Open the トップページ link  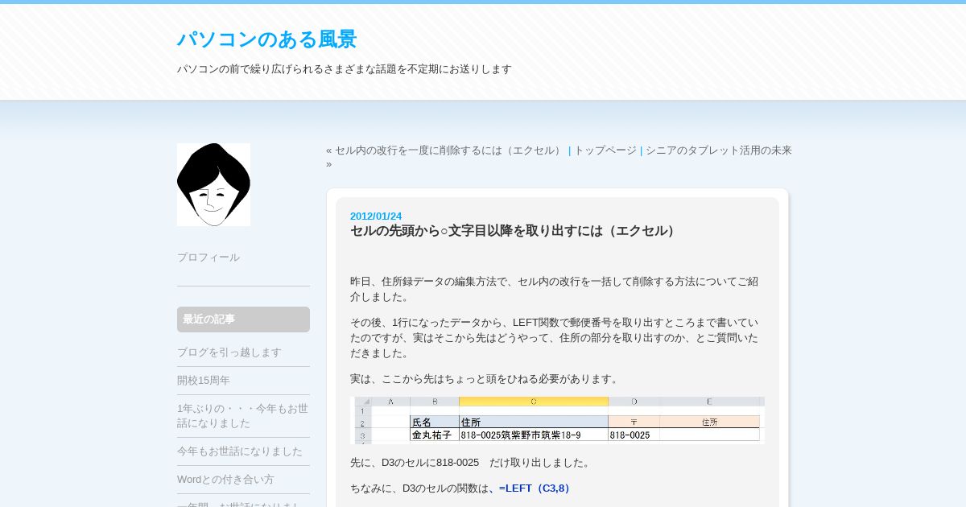(605, 150)
